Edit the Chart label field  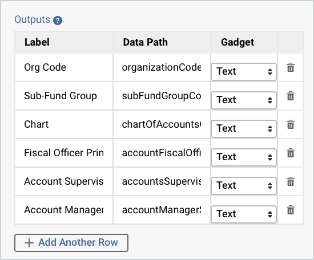64,124
